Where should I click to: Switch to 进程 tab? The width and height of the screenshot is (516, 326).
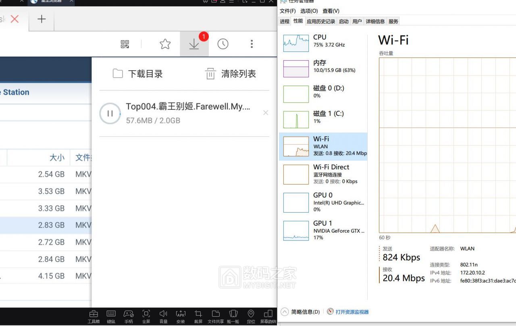tap(285, 21)
